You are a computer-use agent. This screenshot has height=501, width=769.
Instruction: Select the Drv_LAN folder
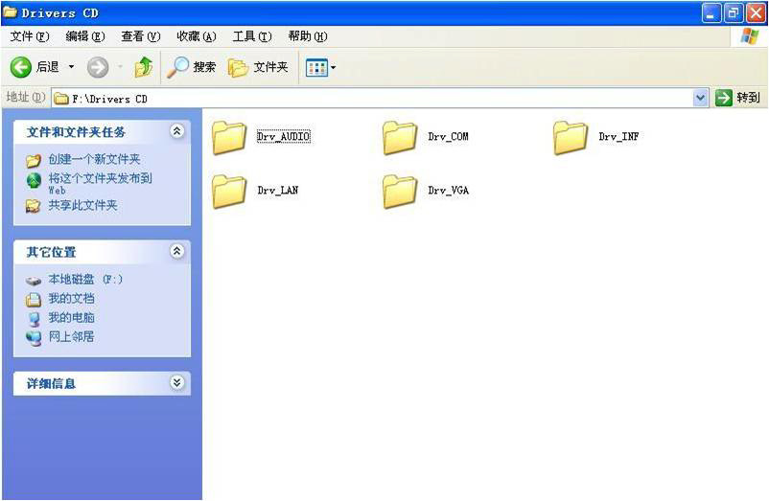229,191
